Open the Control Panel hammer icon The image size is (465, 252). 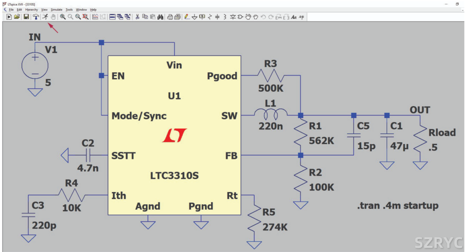pos(36,17)
